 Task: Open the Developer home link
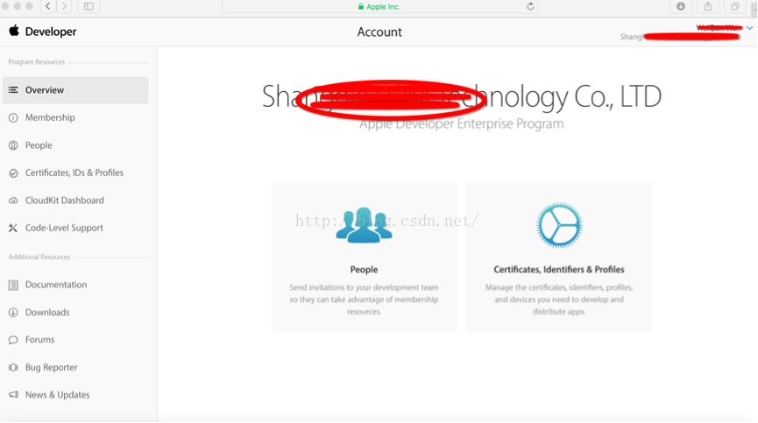point(51,32)
